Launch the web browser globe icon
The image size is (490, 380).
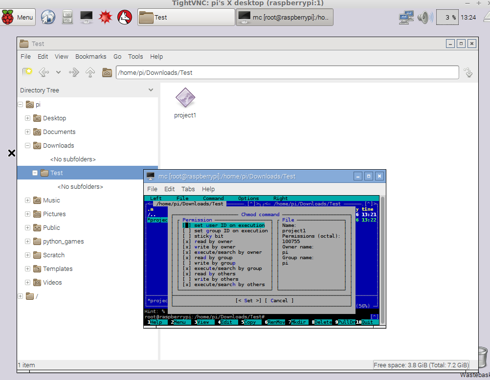coord(47,18)
